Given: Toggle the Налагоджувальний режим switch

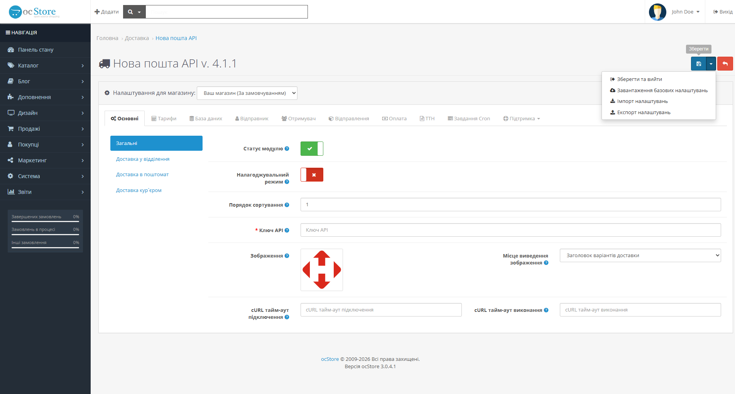Looking at the screenshot, I should (312, 175).
